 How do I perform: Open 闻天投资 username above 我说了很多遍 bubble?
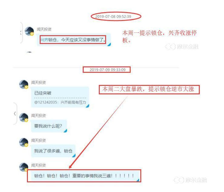pyautogui.click(x=38, y=140)
